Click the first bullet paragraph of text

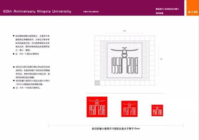pos(32,43)
